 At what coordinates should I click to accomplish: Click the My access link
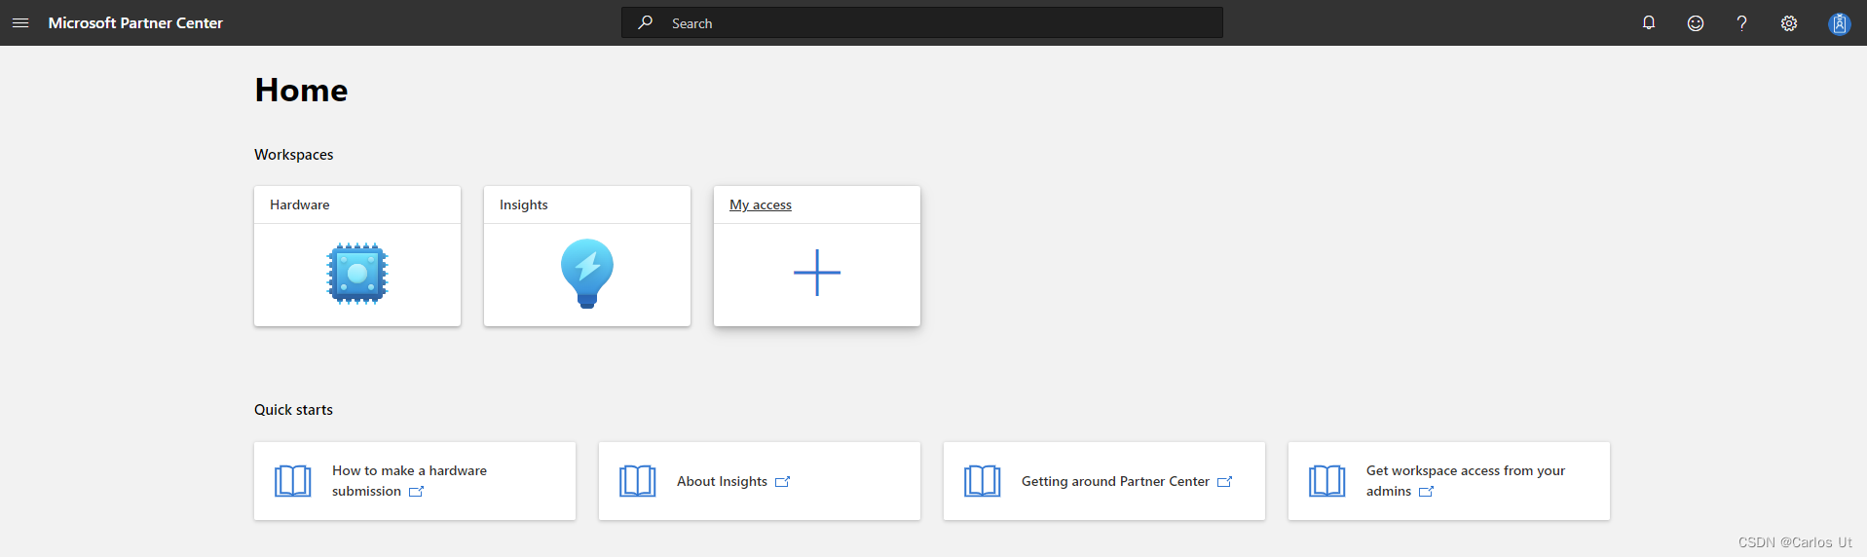(761, 204)
